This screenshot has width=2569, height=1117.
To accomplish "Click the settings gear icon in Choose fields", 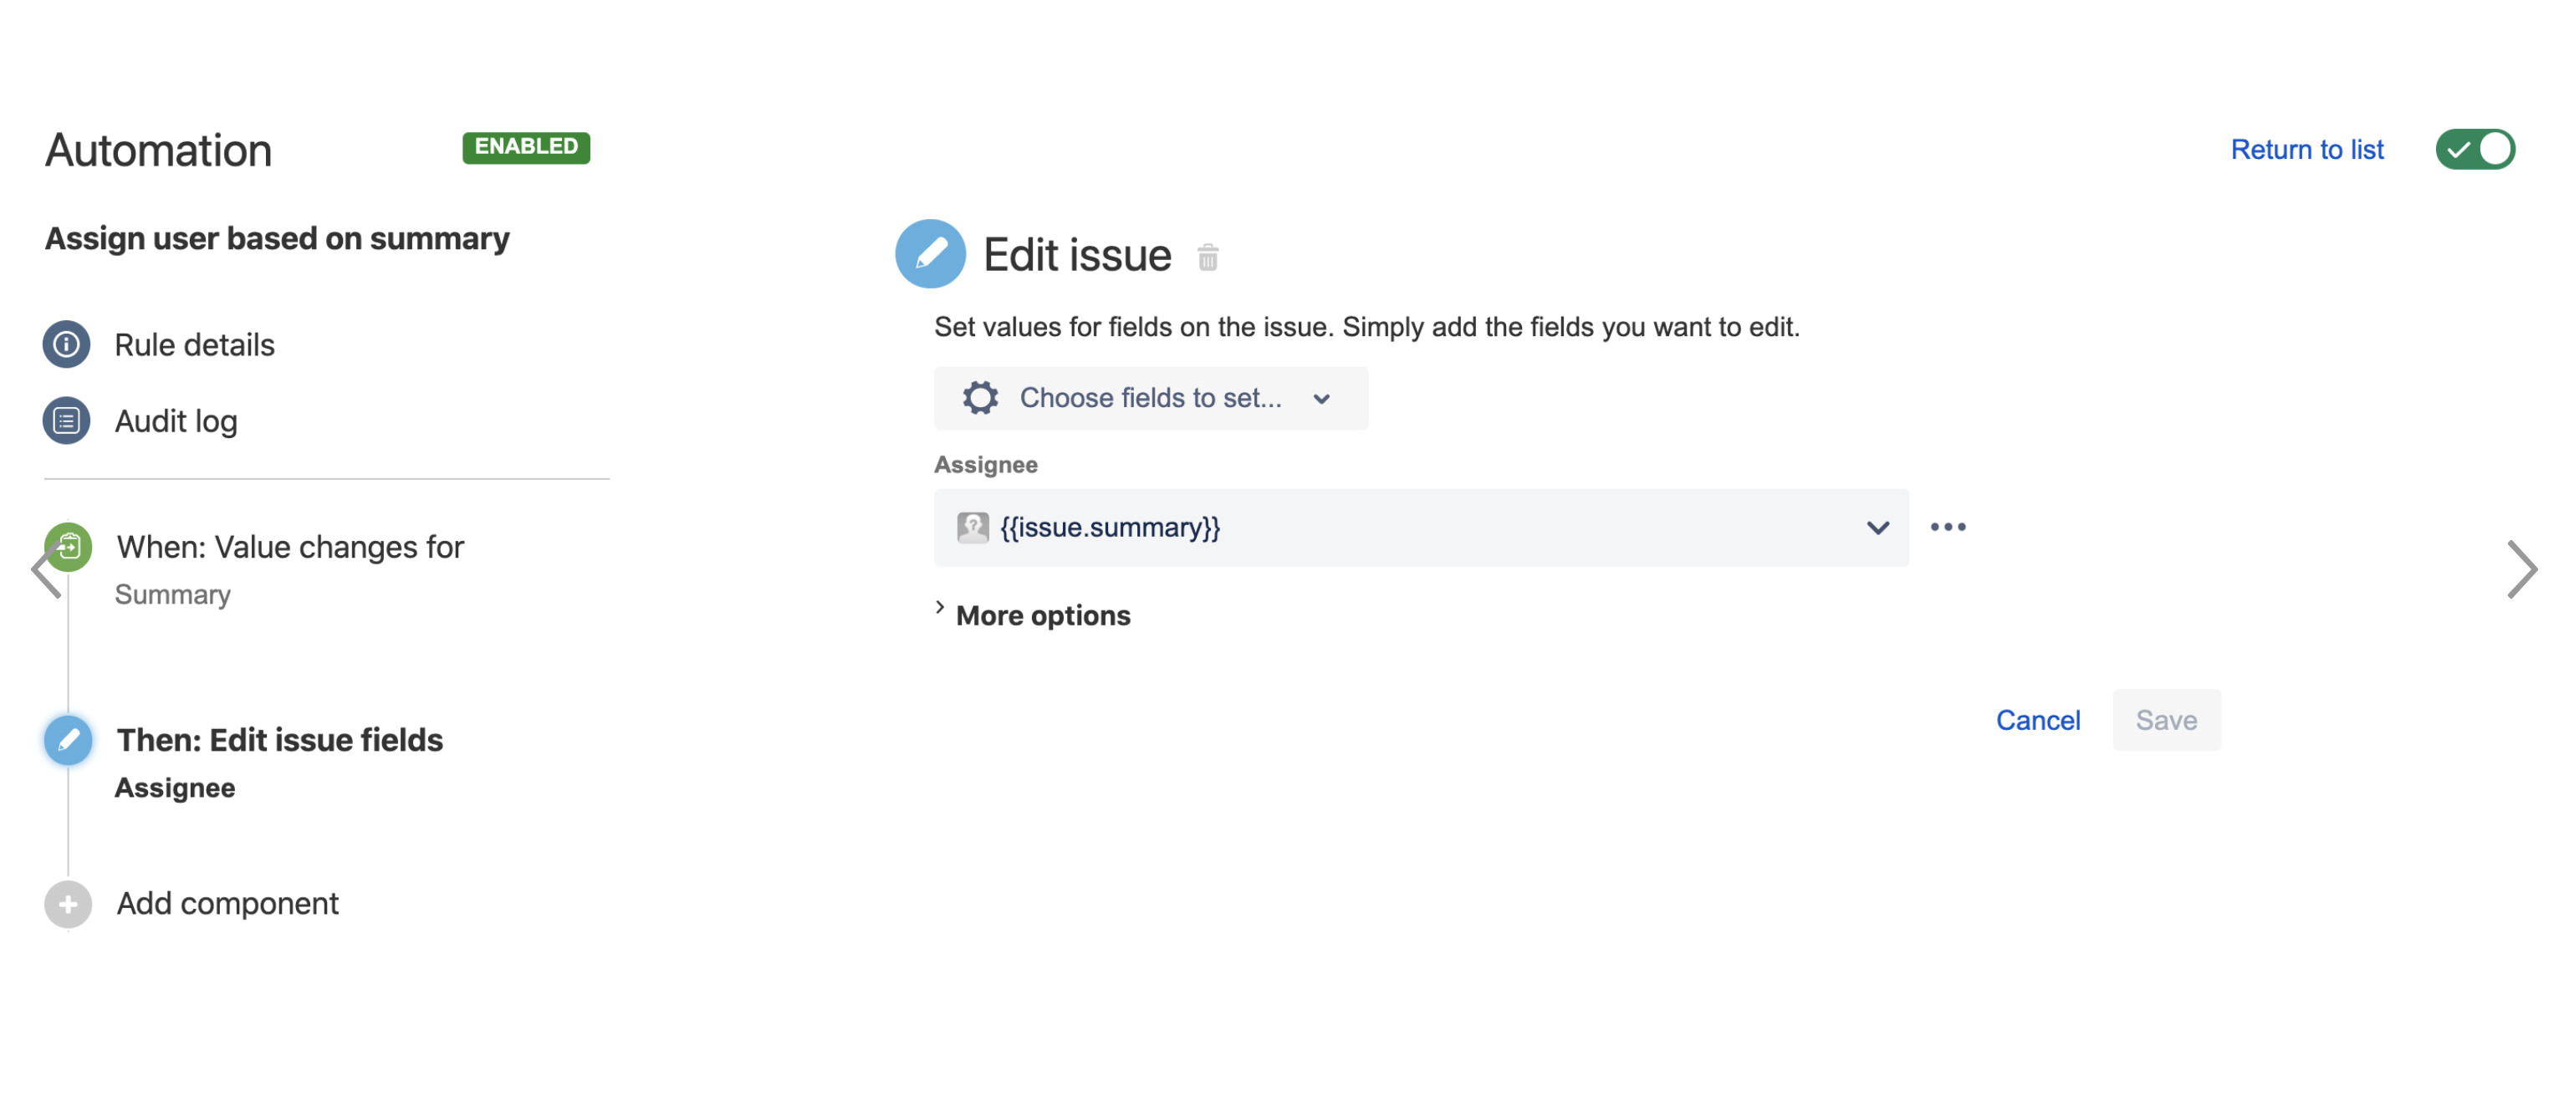I will tap(977, 398).
